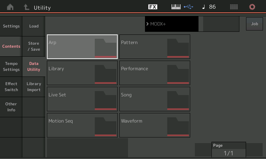
Task: Open the Arp folder
Action: pos(82,47)
